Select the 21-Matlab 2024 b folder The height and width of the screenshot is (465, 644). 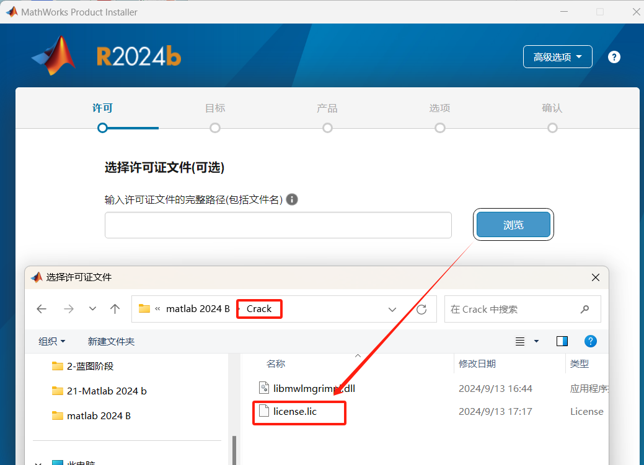pos(99,391)
